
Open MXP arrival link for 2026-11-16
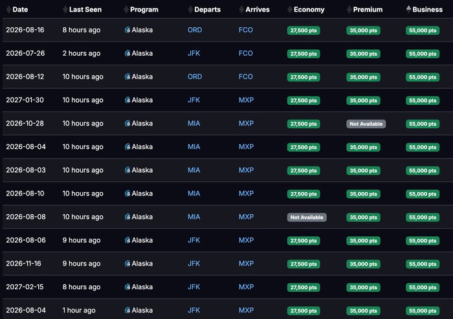pyautogui.click(x=246, y=263)
